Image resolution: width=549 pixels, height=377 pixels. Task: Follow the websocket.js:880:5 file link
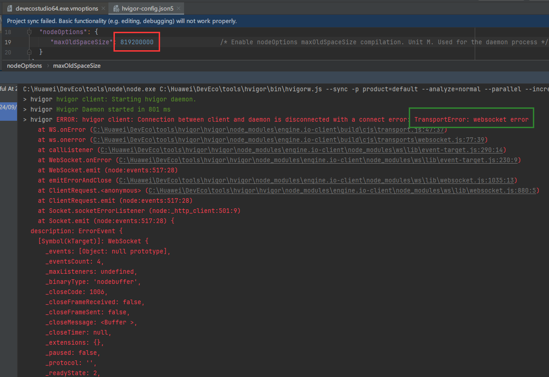pyautogui.click(x=342, y=190)
